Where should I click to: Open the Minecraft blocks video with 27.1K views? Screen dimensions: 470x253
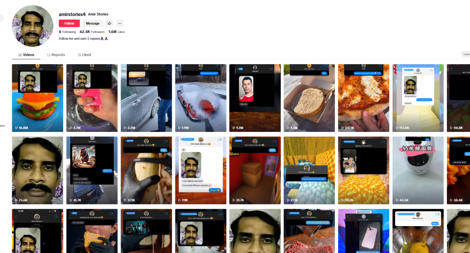[x=309, y=171]
